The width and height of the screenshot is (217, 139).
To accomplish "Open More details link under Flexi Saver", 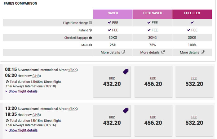I will click(150, 52).
